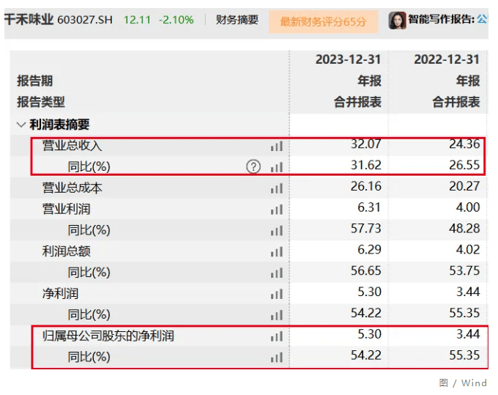This screenshot has height=395, width=498.
Task: Select the 营业利润 row label
Action: coord(66,209)
